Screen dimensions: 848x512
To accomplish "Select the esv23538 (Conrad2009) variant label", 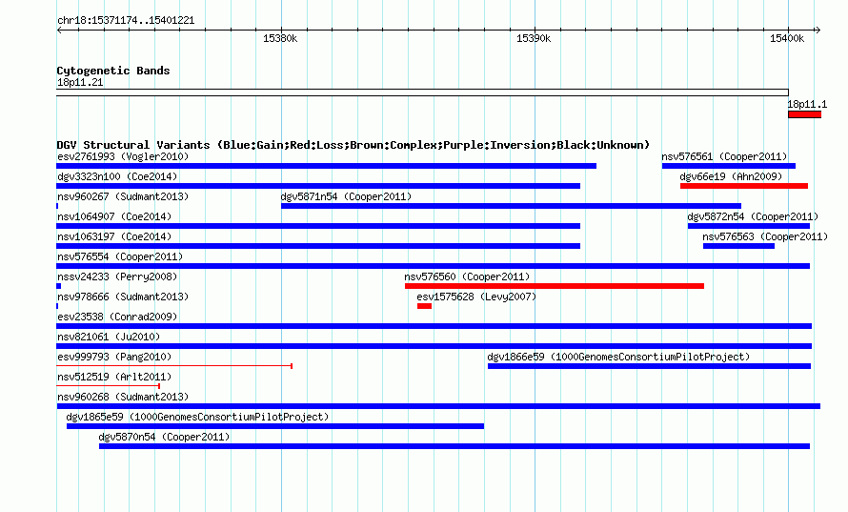I will click(x=117, y=317).
